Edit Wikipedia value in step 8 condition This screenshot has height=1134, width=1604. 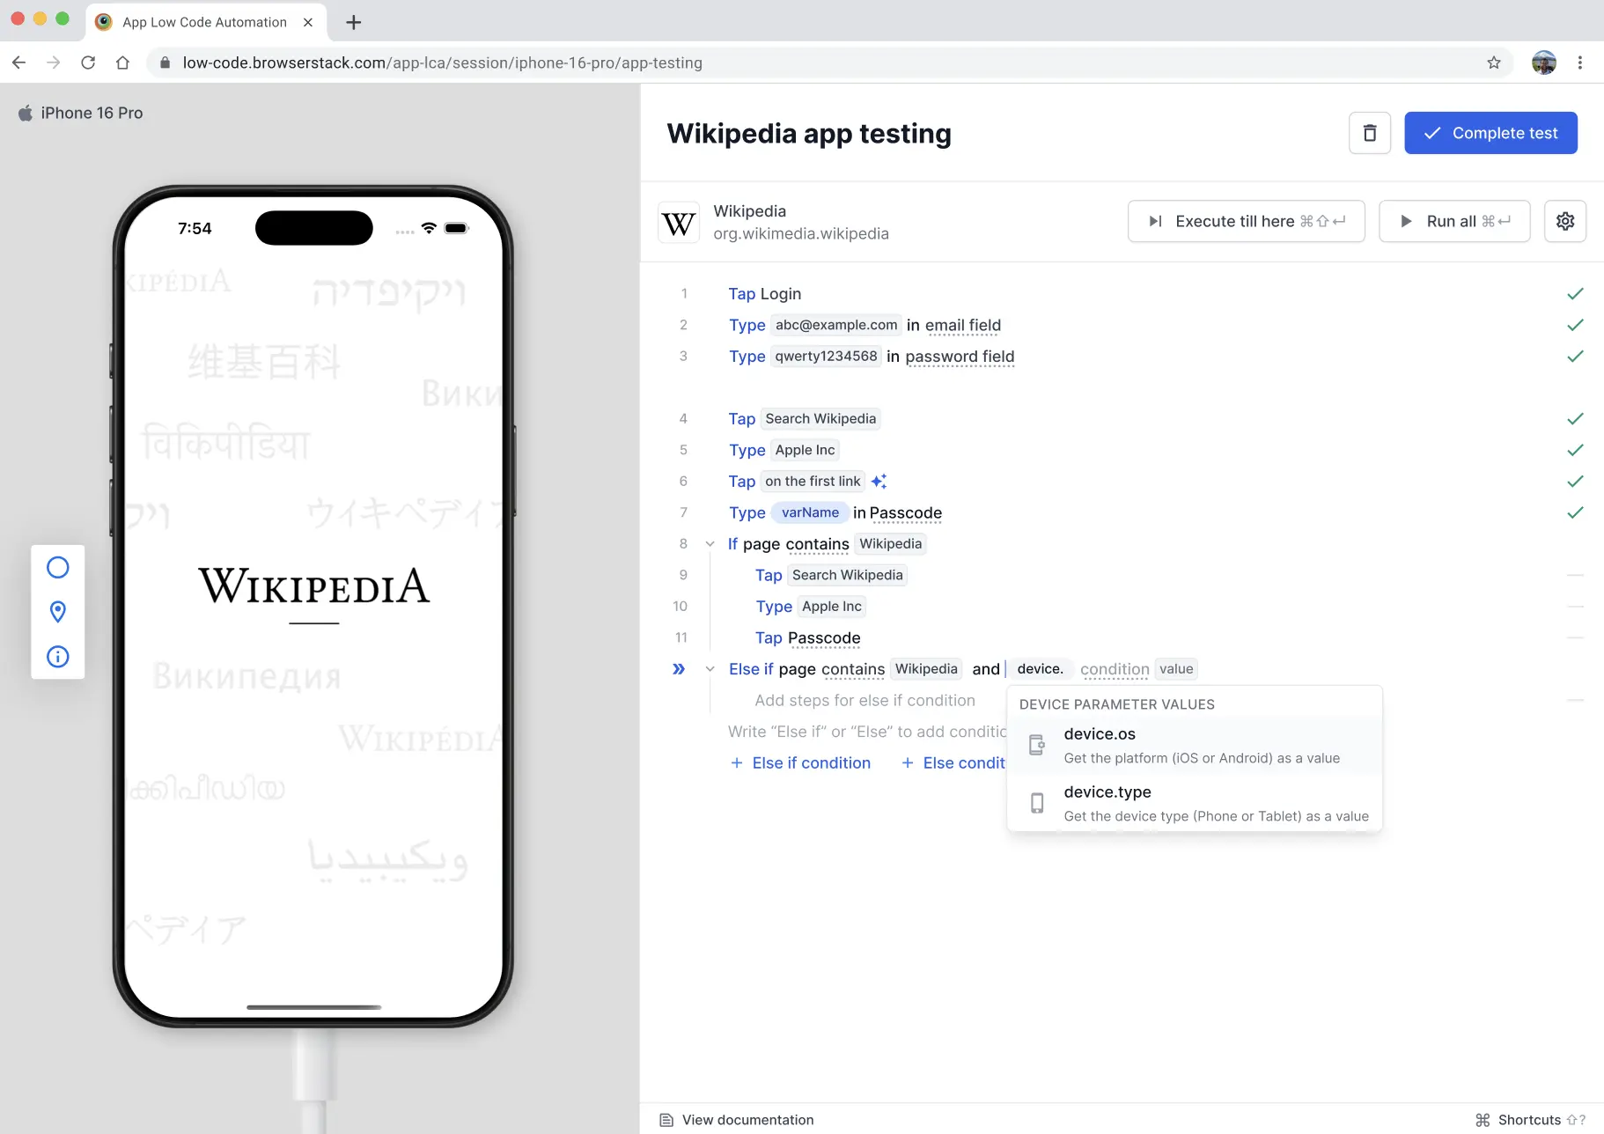[x=890, y=544]
